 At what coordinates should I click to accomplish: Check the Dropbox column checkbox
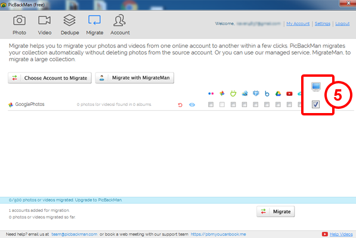pyautogui.click(x=256, y=104)
